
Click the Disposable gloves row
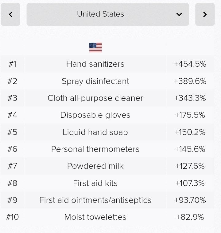click(x=95, y=115)
